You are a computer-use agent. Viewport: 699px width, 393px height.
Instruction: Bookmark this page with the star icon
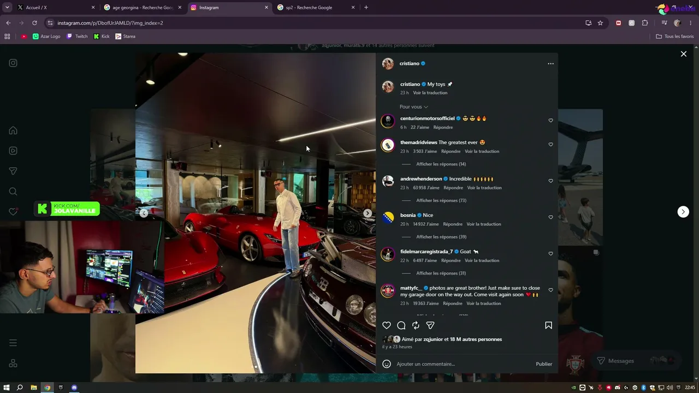tap(600, 23)
